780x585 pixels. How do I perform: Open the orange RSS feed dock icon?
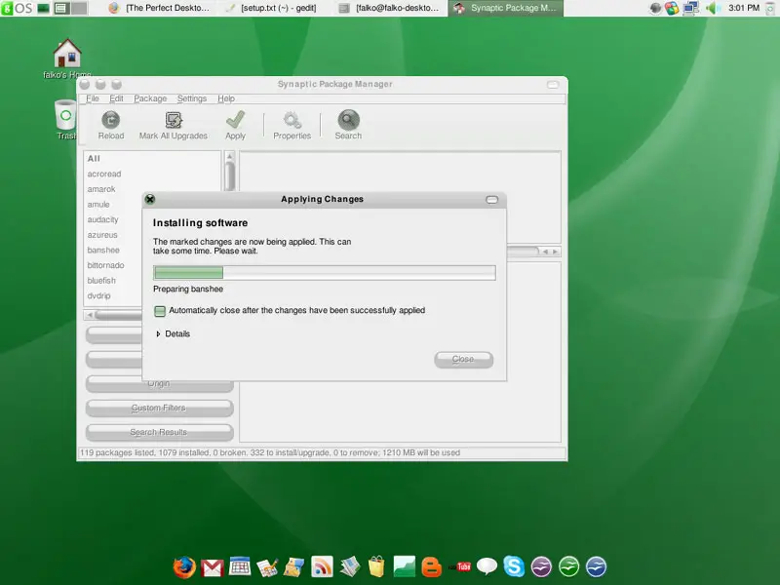click(x=322, y=566)
